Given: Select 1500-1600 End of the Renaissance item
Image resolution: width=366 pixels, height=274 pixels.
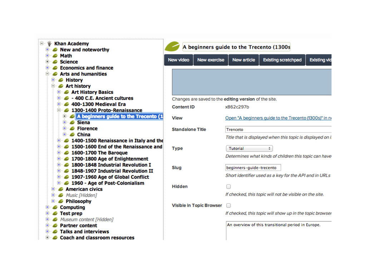Looking at the screenshot, I should click(117, 147).
